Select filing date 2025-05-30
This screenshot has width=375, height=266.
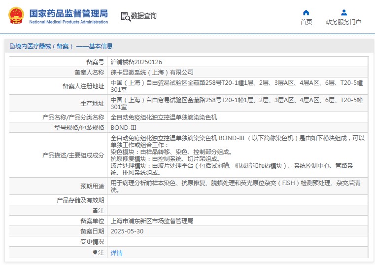(127, 231)
